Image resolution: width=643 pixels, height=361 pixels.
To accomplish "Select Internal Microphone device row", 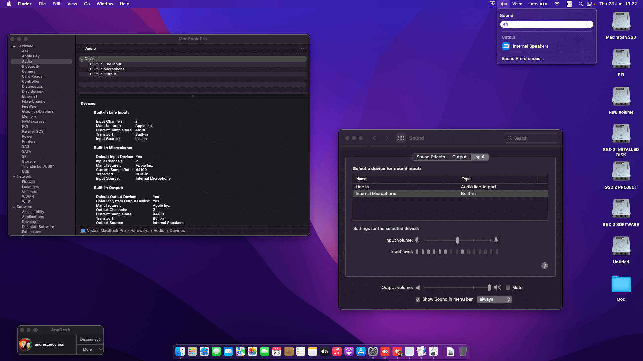I will pos(450,193).
